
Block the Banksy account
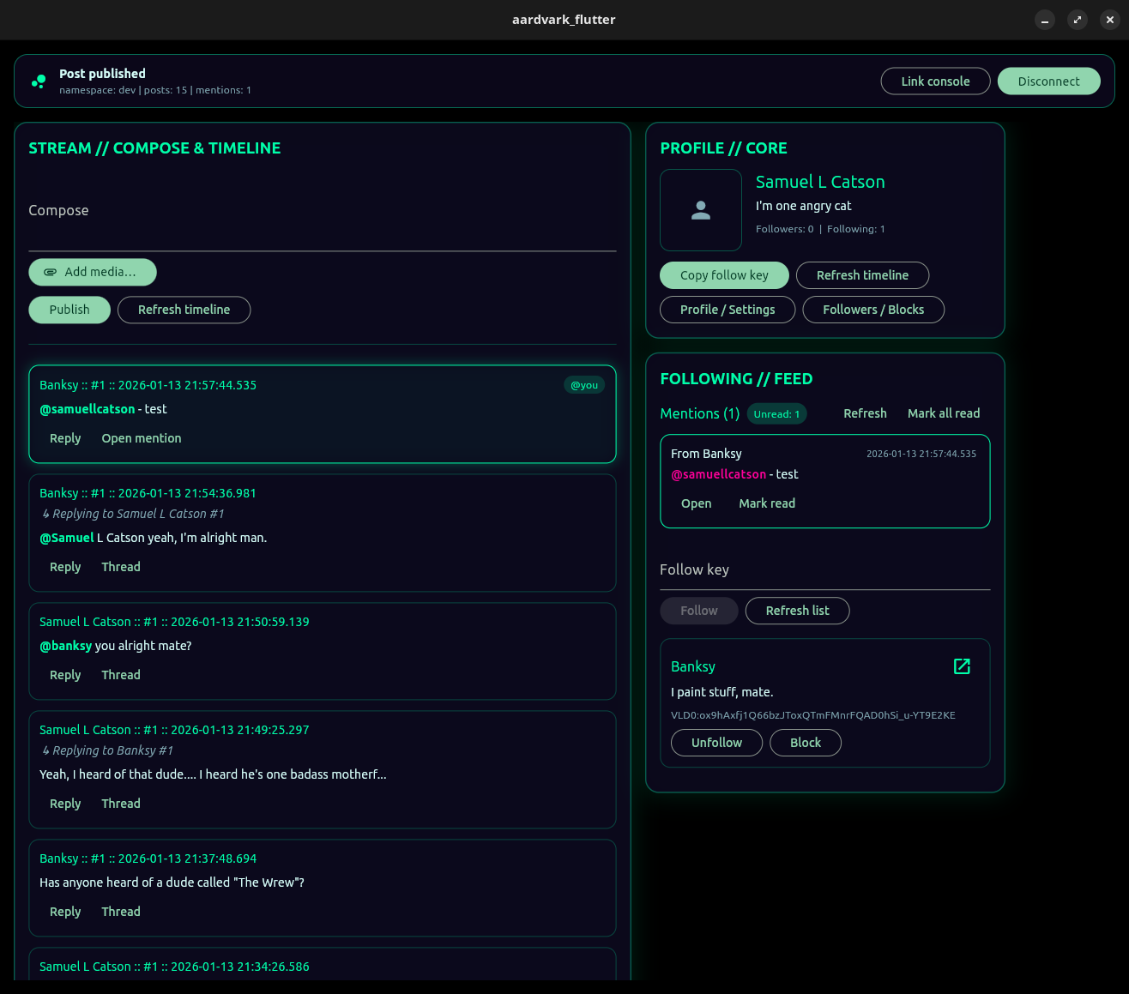pyautogui.click(x=805, y=743)
